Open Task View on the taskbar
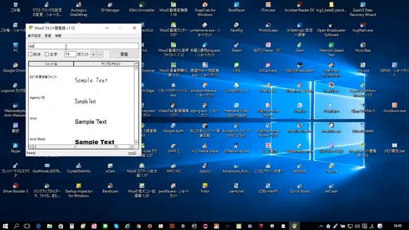409x230 pixels. [x=27, y=226]
